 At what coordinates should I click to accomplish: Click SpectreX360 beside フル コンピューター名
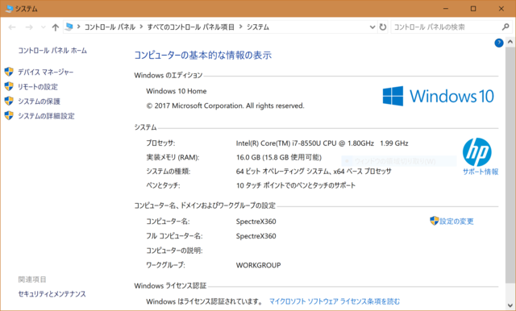click(x=256, y=236)
